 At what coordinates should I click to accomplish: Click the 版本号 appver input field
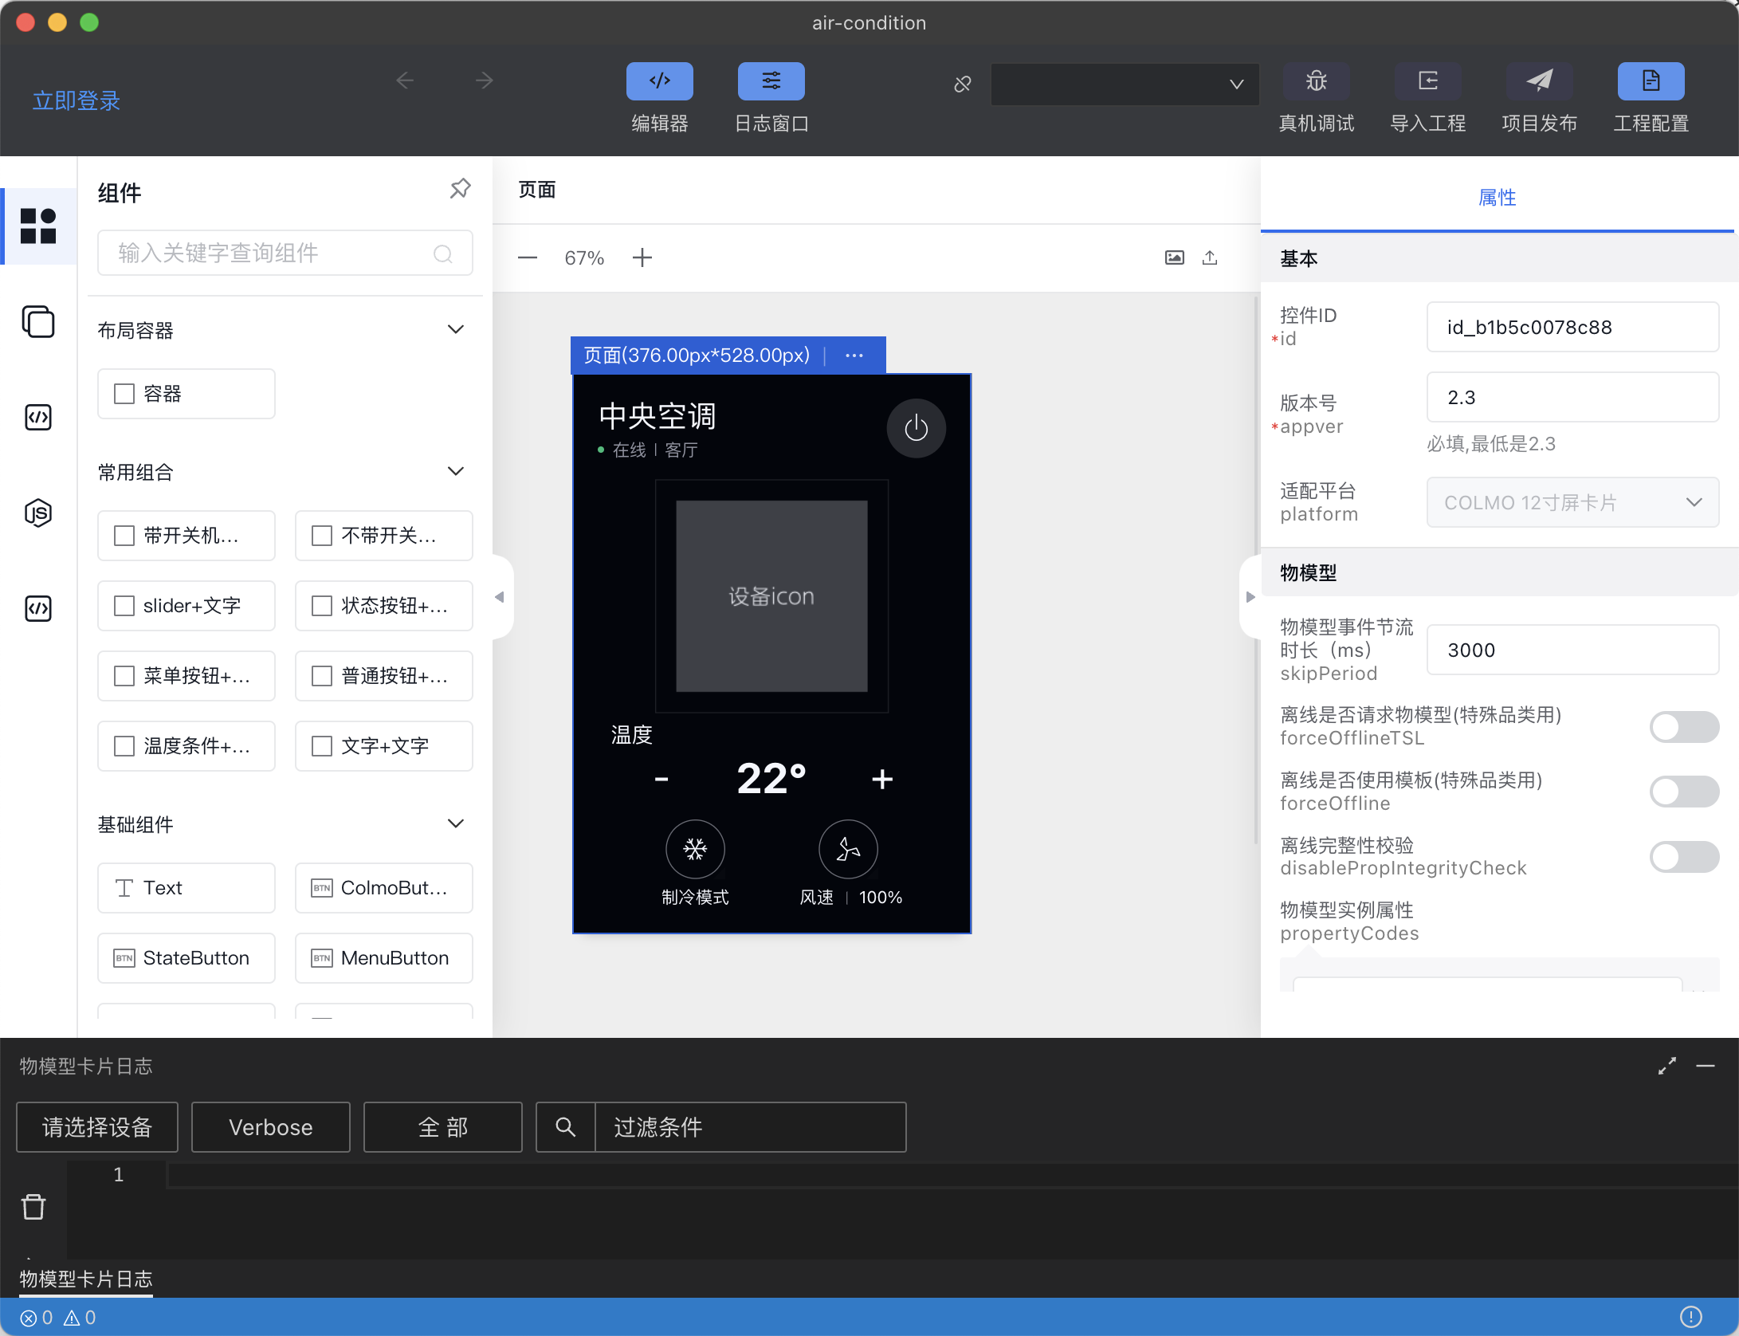click(x=1572, y=397)
